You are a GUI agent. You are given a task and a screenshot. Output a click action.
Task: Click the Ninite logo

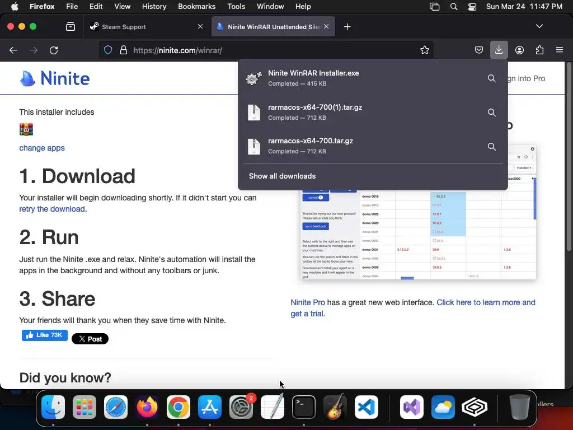[x=55, y=78]
